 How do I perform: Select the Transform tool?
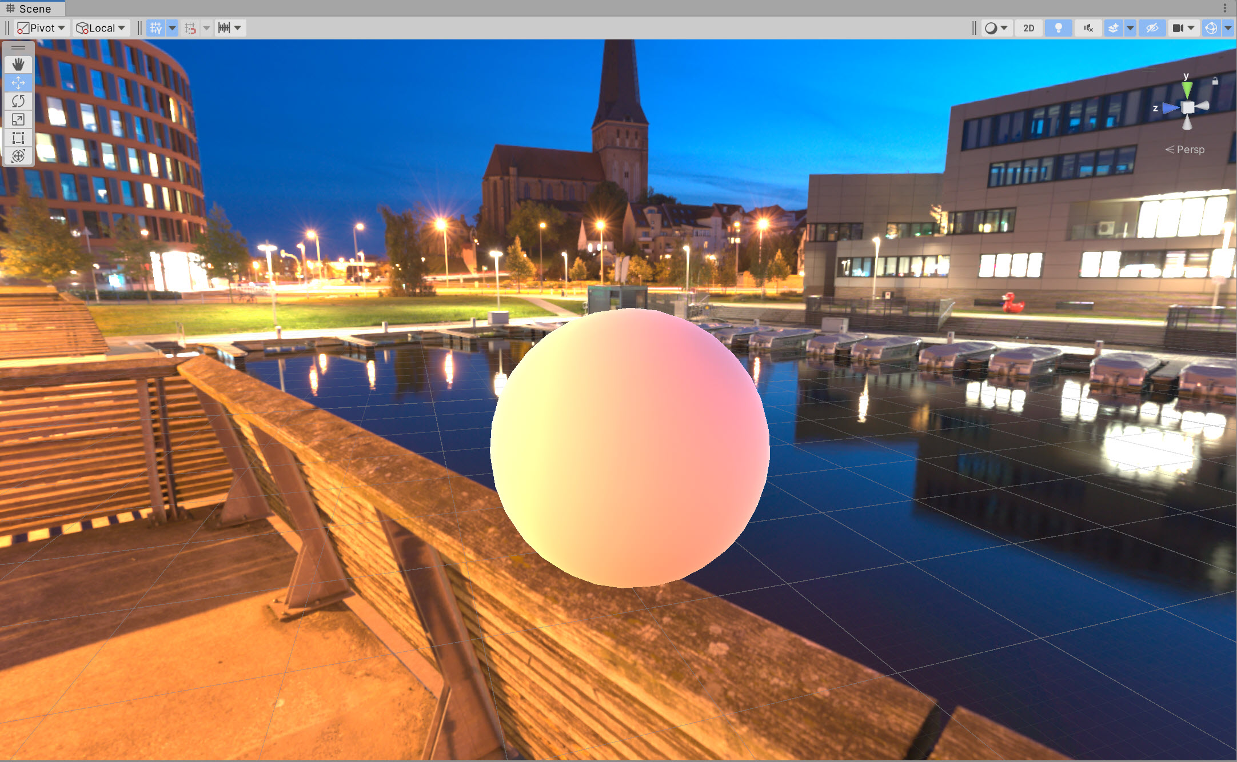18,156
